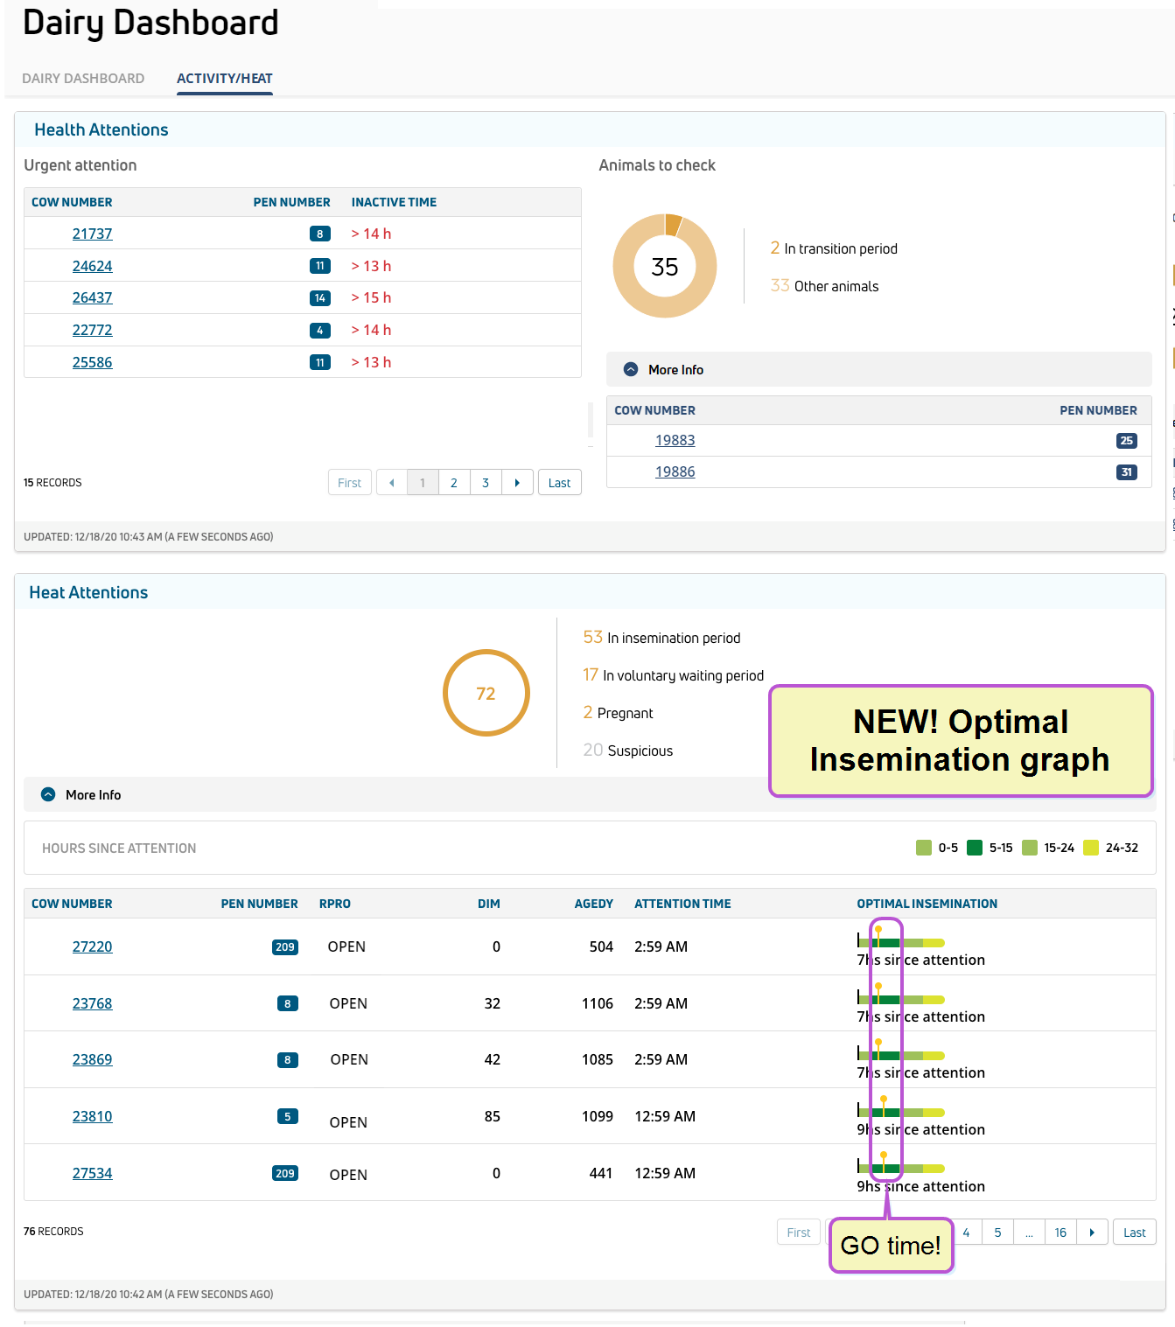This screenshot has width=1175, height=1327.
Task: Open cow number 27534 record
Action: pos(93,1173)
